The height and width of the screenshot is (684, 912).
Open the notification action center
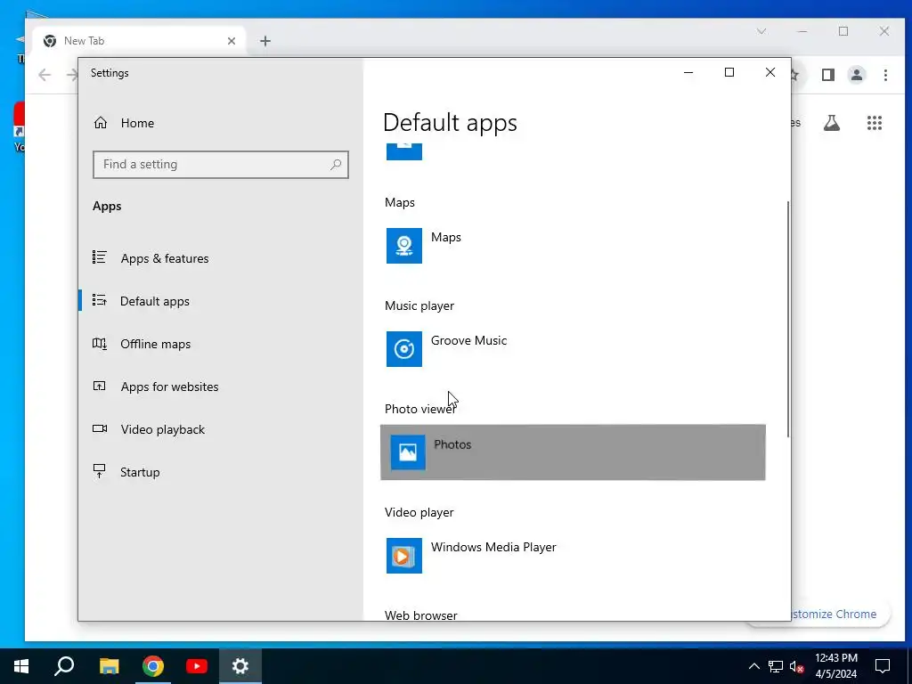[x=883, y=666]
